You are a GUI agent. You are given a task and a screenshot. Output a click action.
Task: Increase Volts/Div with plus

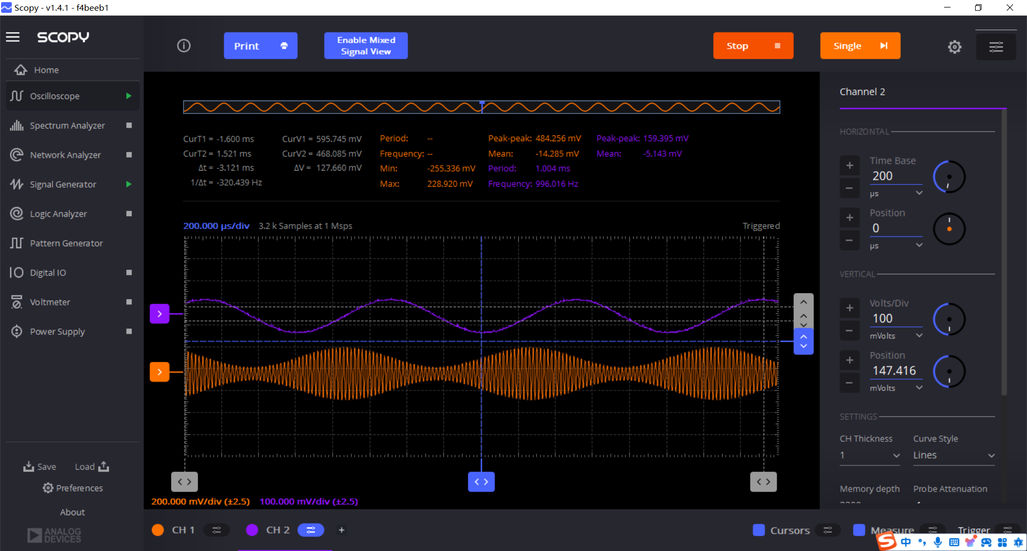coord(849,308)
